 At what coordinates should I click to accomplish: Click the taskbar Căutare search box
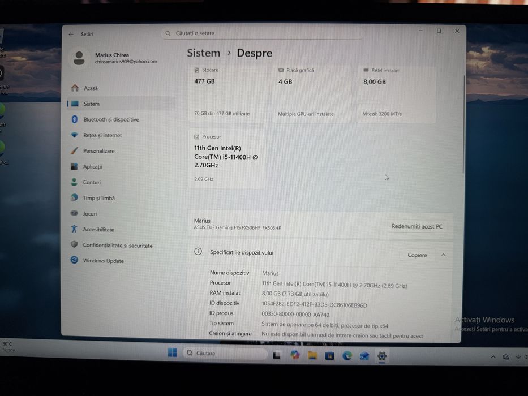(x=225, y=353)
